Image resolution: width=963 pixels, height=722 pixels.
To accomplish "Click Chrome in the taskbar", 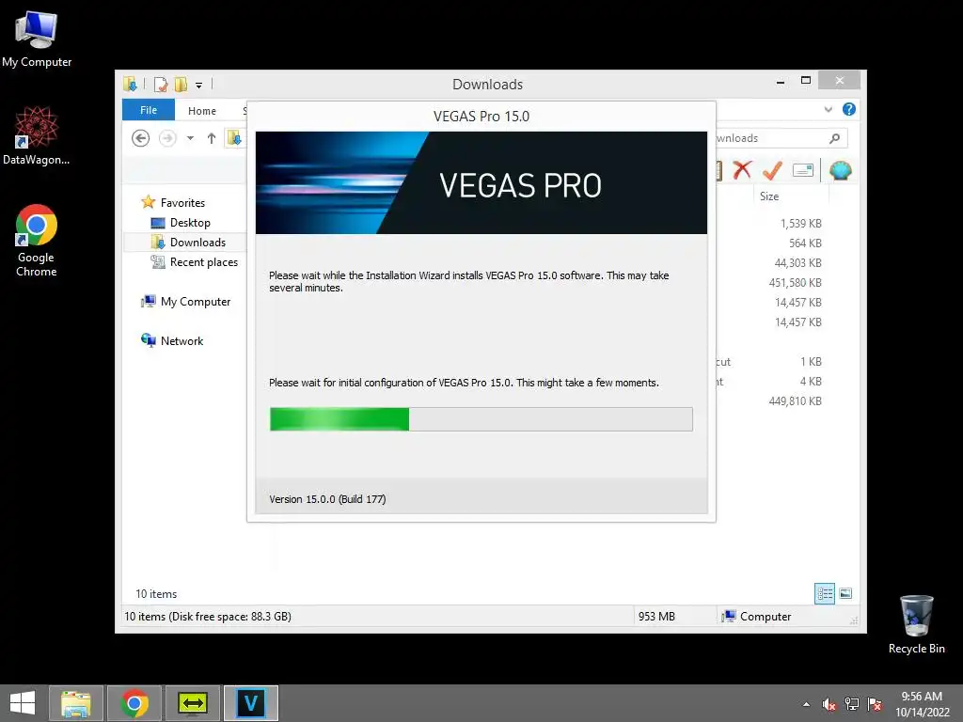I will point(134,703).
